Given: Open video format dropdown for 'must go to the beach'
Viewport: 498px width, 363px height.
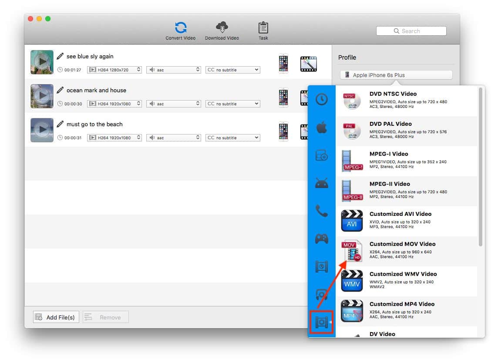Looking at the screenshot, I should (x=114, y=138).
